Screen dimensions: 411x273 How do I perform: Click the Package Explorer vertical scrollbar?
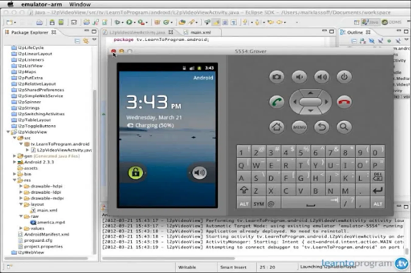(x=95, y=172)
